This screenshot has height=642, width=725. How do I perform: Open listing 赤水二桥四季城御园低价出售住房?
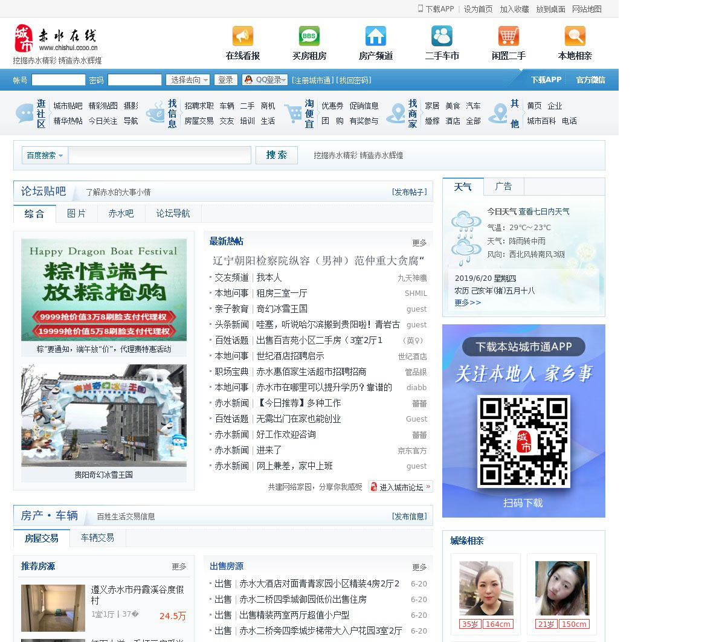(x=303, y=599)
